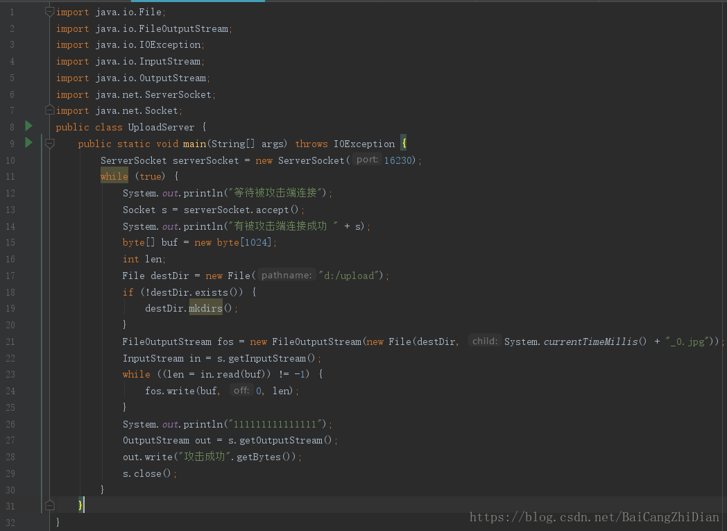Click fos.write statement

[222, 391]
